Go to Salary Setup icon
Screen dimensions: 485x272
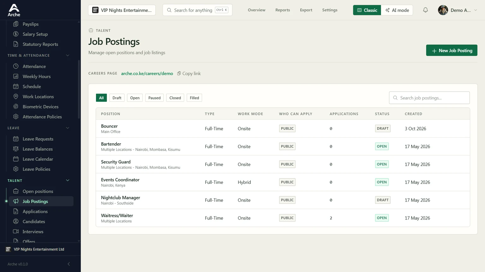[16, 34]
